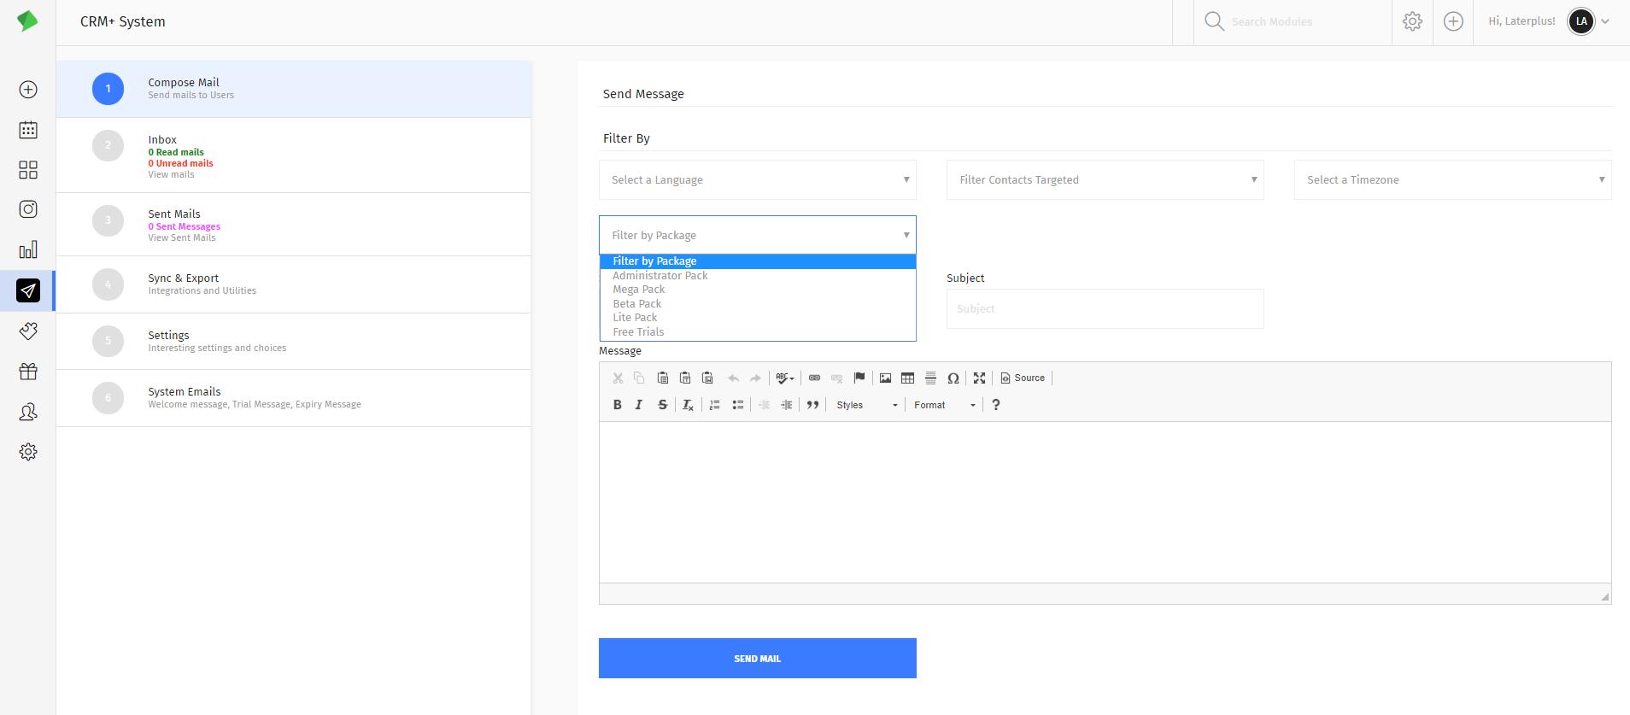Viewport: 1630px width, 715px height.
Task: Maximize the message editor
Action: (979, 378)
